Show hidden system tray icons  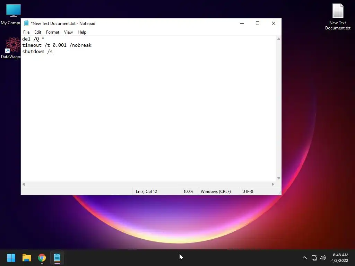tap(304, 258)
